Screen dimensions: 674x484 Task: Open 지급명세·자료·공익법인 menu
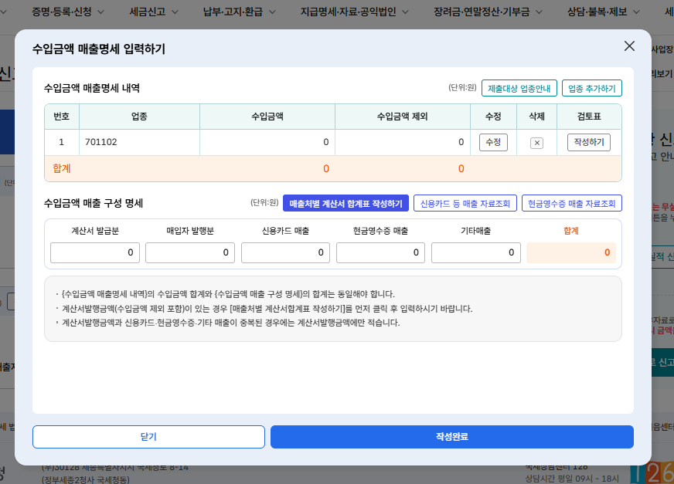tap(348, 12)
